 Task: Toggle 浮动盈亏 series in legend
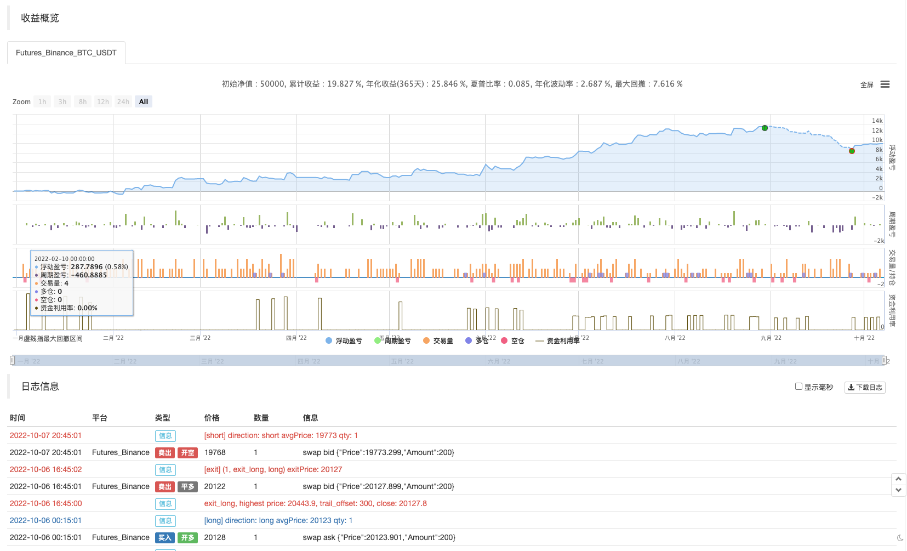click(344, 340)
